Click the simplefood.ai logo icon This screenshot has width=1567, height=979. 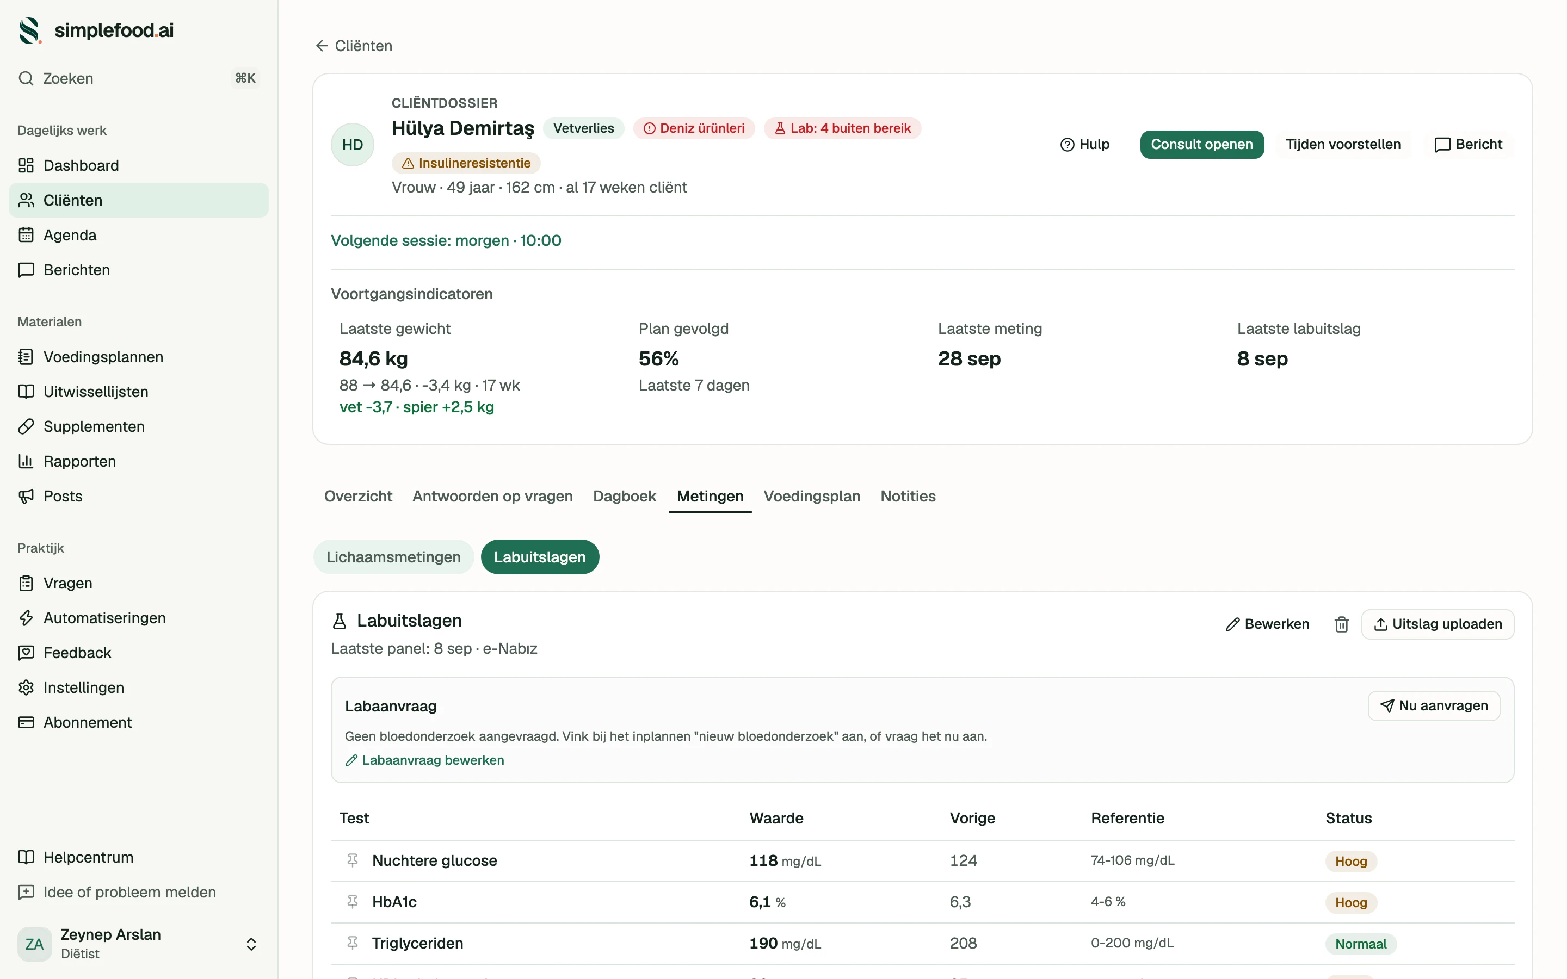click(x=30, y=30)
